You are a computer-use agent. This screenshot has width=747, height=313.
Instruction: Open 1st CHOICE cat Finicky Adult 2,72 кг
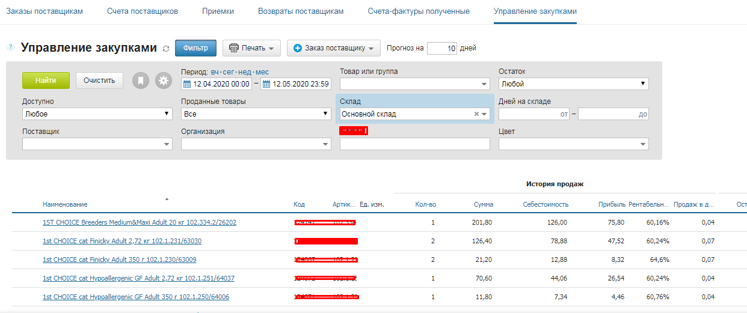click(x=122, y=241)
